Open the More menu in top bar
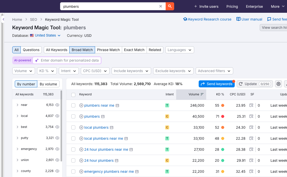Screen dimensions: 287x177 [x=278, y=7]
